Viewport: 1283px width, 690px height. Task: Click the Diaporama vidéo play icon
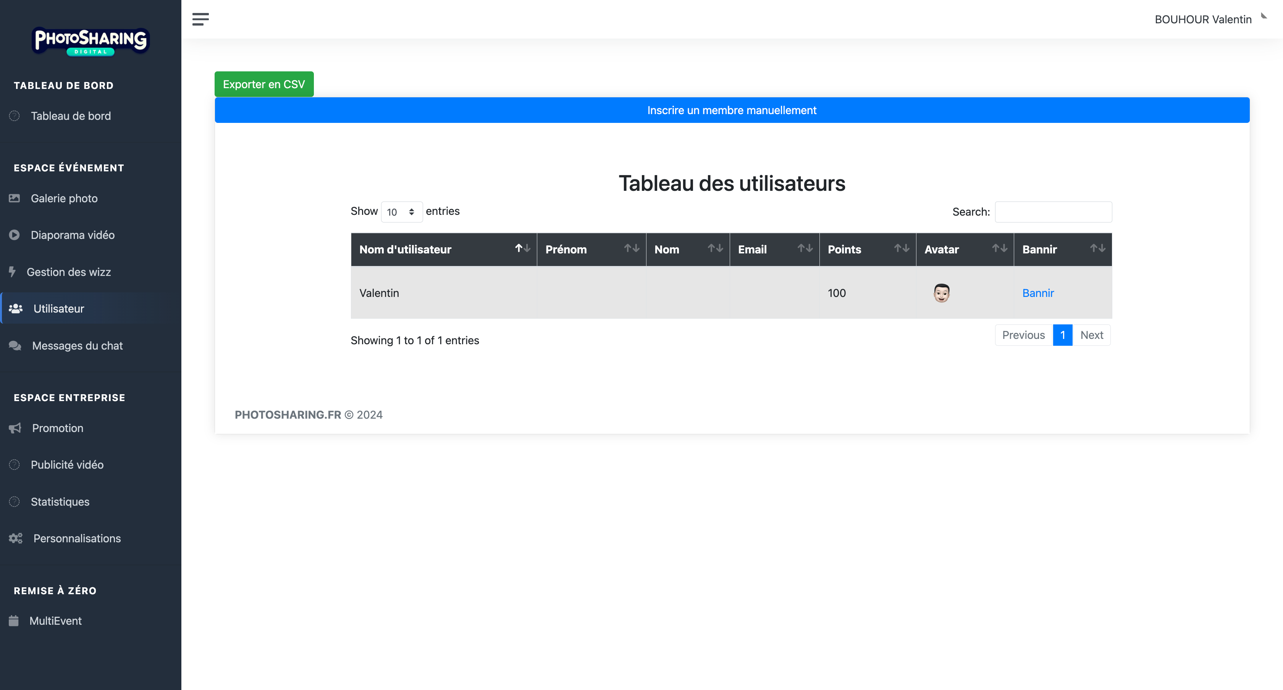tap(15, 235)
